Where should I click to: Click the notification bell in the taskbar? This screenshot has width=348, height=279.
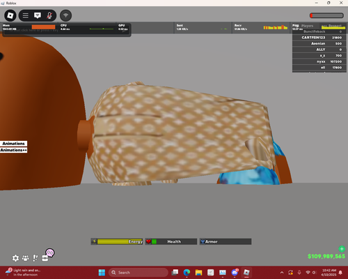point(340,273)
